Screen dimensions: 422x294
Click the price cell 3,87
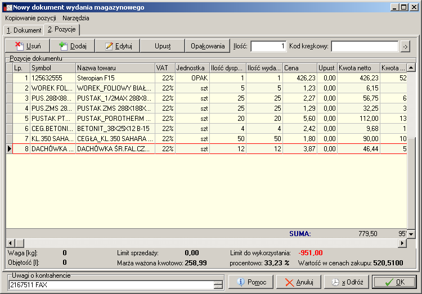[x=300, y=149]
